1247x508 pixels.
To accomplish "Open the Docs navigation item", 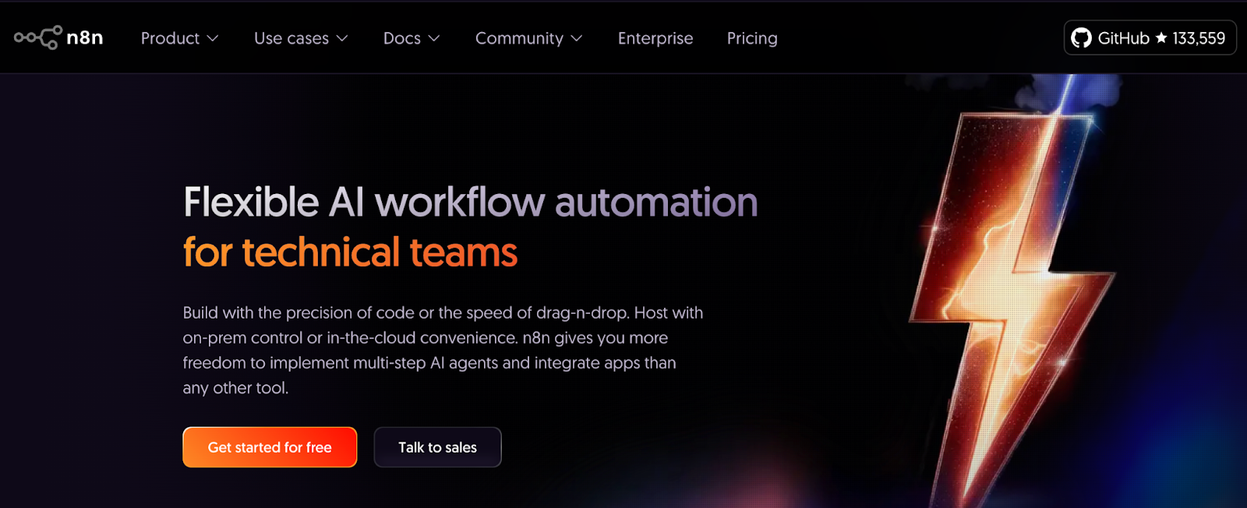I will 401,38.
